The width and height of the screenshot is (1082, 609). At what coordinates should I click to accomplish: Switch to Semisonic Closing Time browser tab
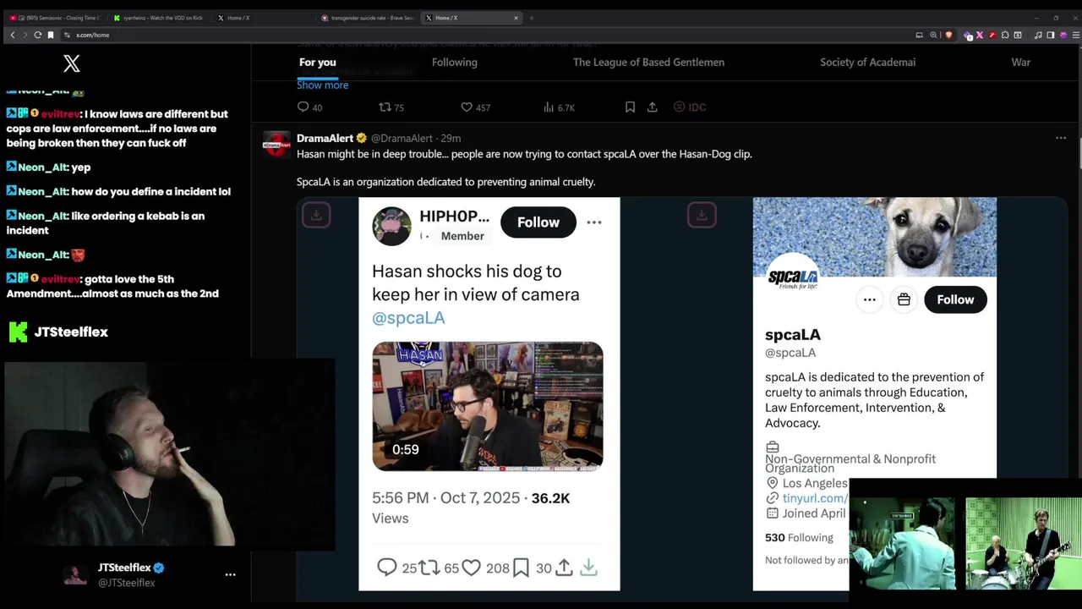point(54,18)
